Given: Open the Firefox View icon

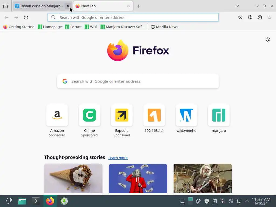Looking at the screenshot, I should coord(5,6).
